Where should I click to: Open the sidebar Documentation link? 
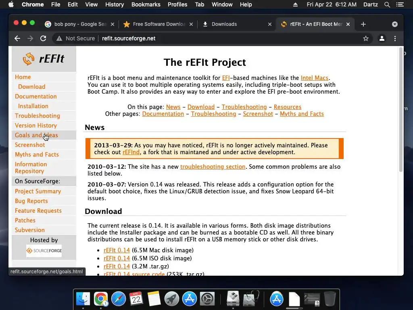tap(36, 96)
